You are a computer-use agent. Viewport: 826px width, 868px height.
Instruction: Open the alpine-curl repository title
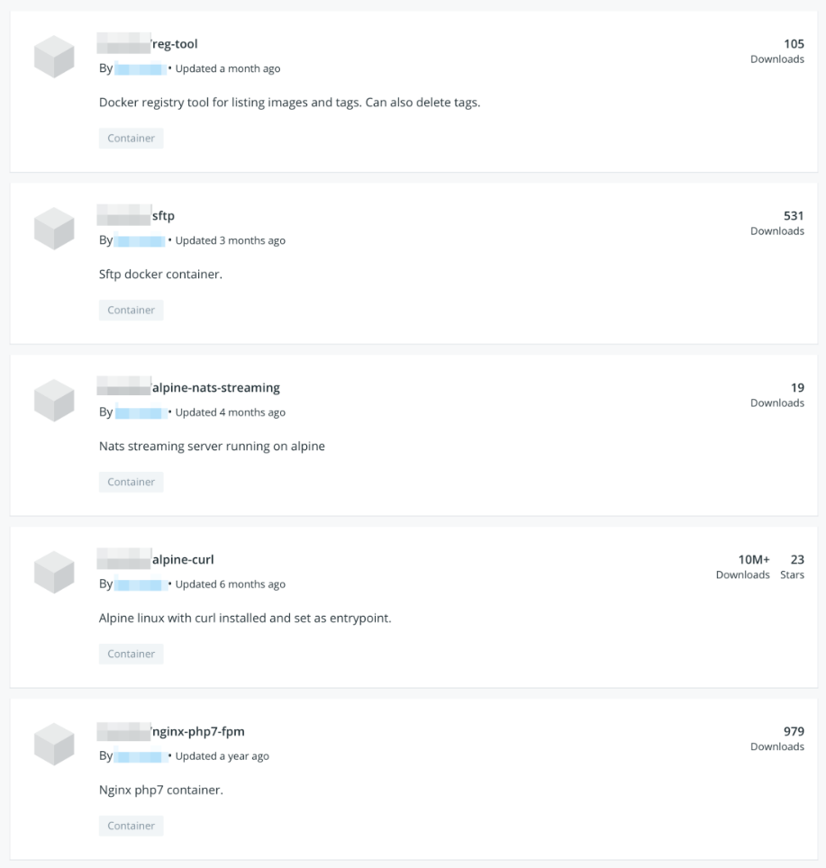click(x=183, y=560)
